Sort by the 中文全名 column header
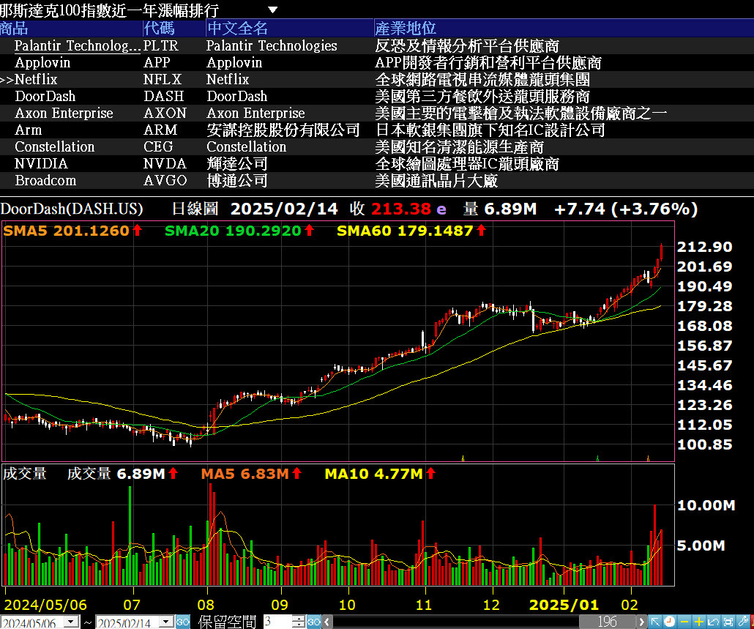Screen dimensions: 754x629 (289, 28)
